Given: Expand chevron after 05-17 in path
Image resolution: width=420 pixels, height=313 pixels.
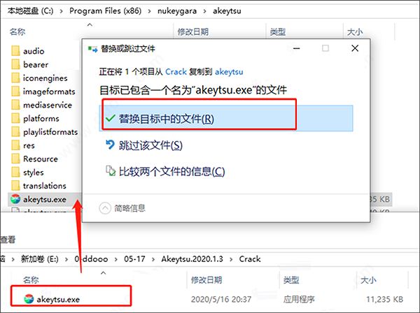Looking at the screenshot, I should [x=153, y=259].
